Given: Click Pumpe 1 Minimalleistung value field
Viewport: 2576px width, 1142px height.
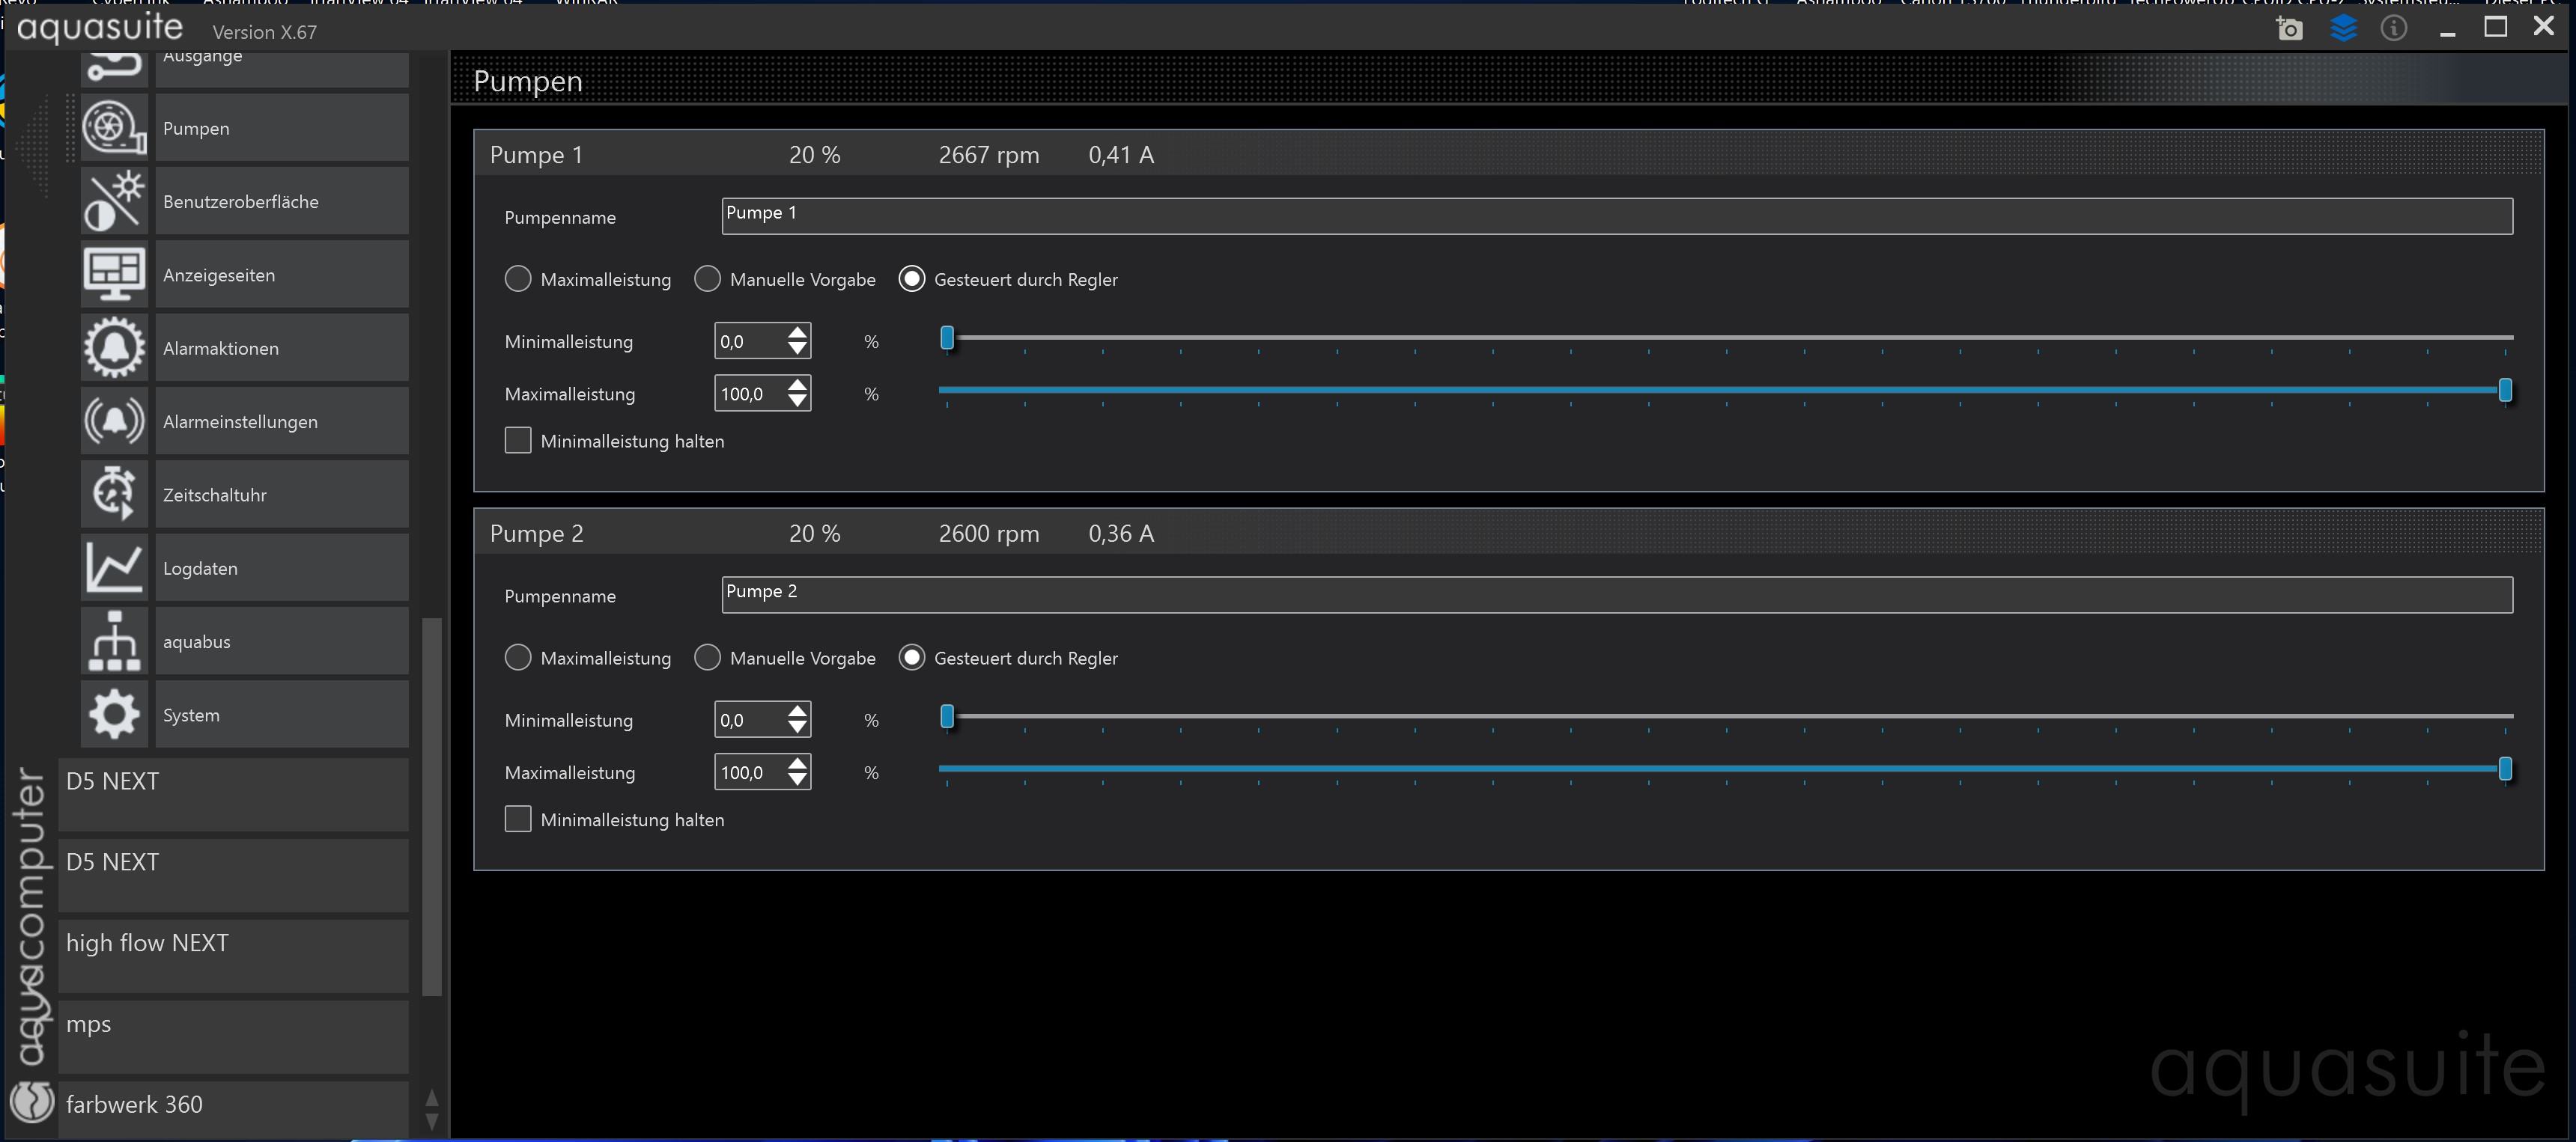Looking at the screenshot, I should [750, 341].
